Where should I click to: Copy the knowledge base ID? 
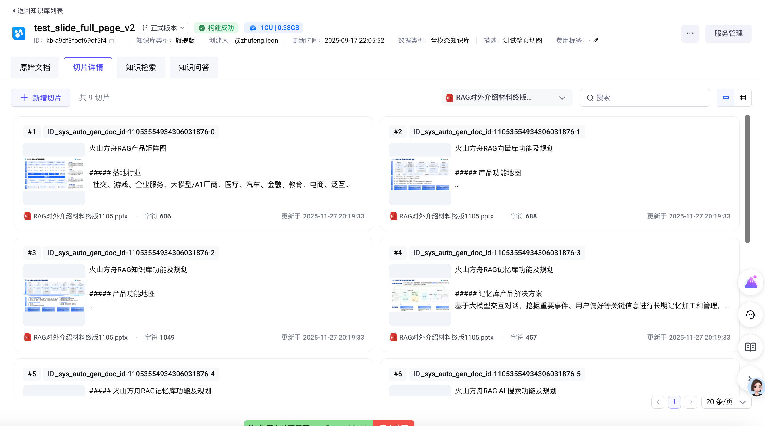tap(112, 41)
